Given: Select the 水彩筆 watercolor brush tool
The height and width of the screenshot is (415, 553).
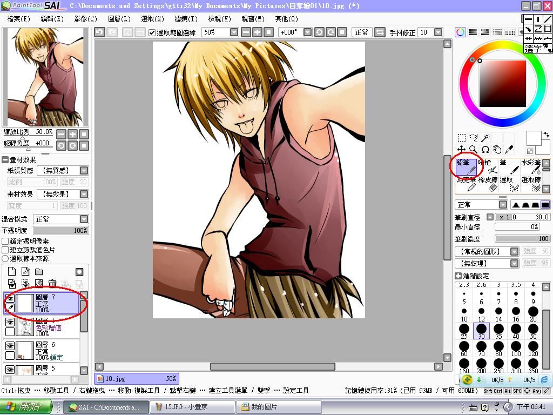Looking at the screenshot, I should [x=531, y=166].
